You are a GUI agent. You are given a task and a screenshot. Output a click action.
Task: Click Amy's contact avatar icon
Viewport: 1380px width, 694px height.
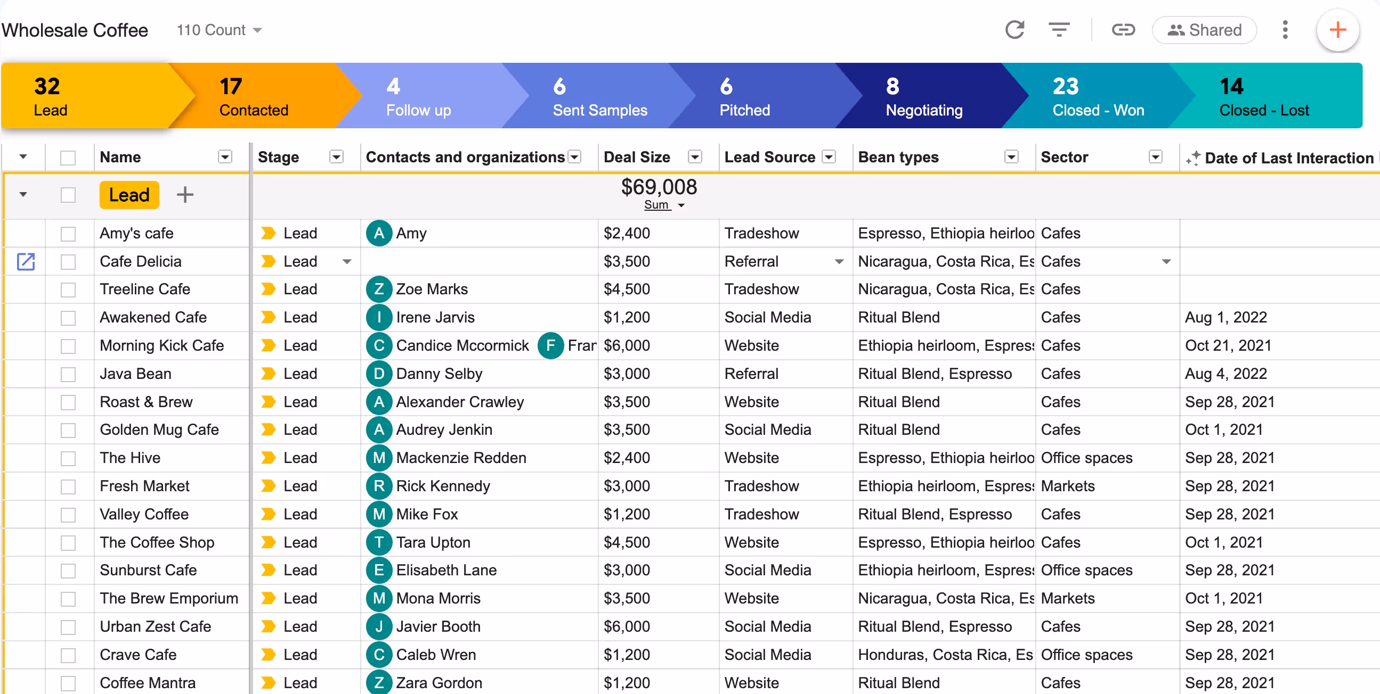(379, 233)
